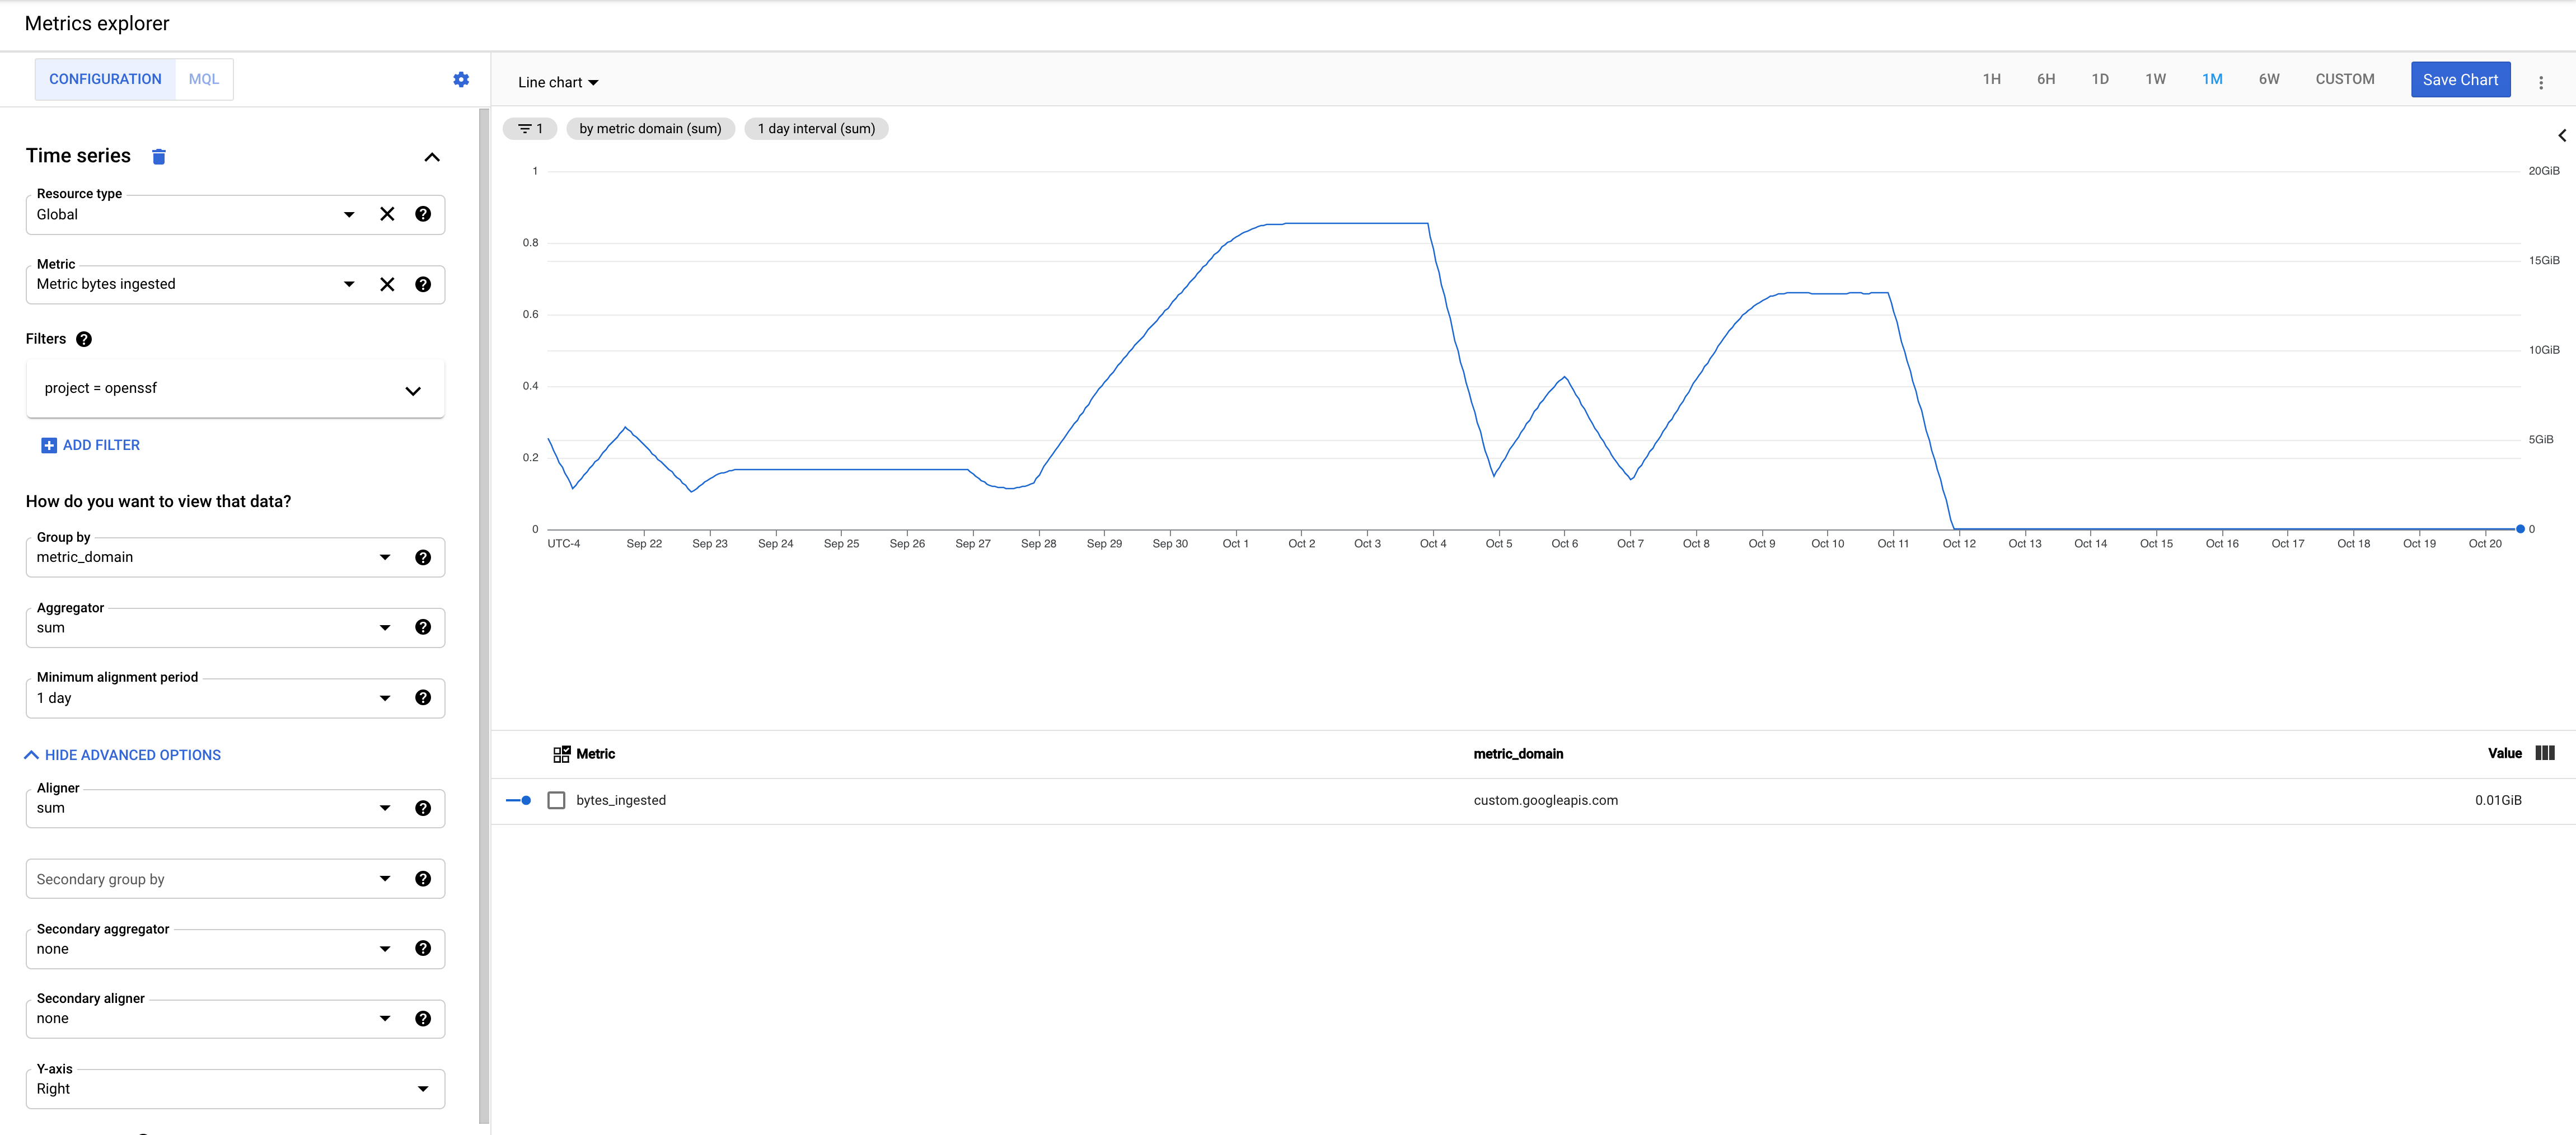Click the 1 day interval (sum) chip
This screenshot has width=2576, height=1135.
[x=816, y=128]
